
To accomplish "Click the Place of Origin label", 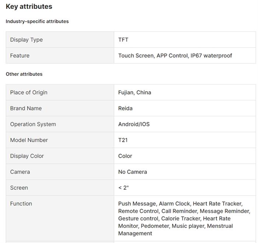I will (x=29, y=93).
